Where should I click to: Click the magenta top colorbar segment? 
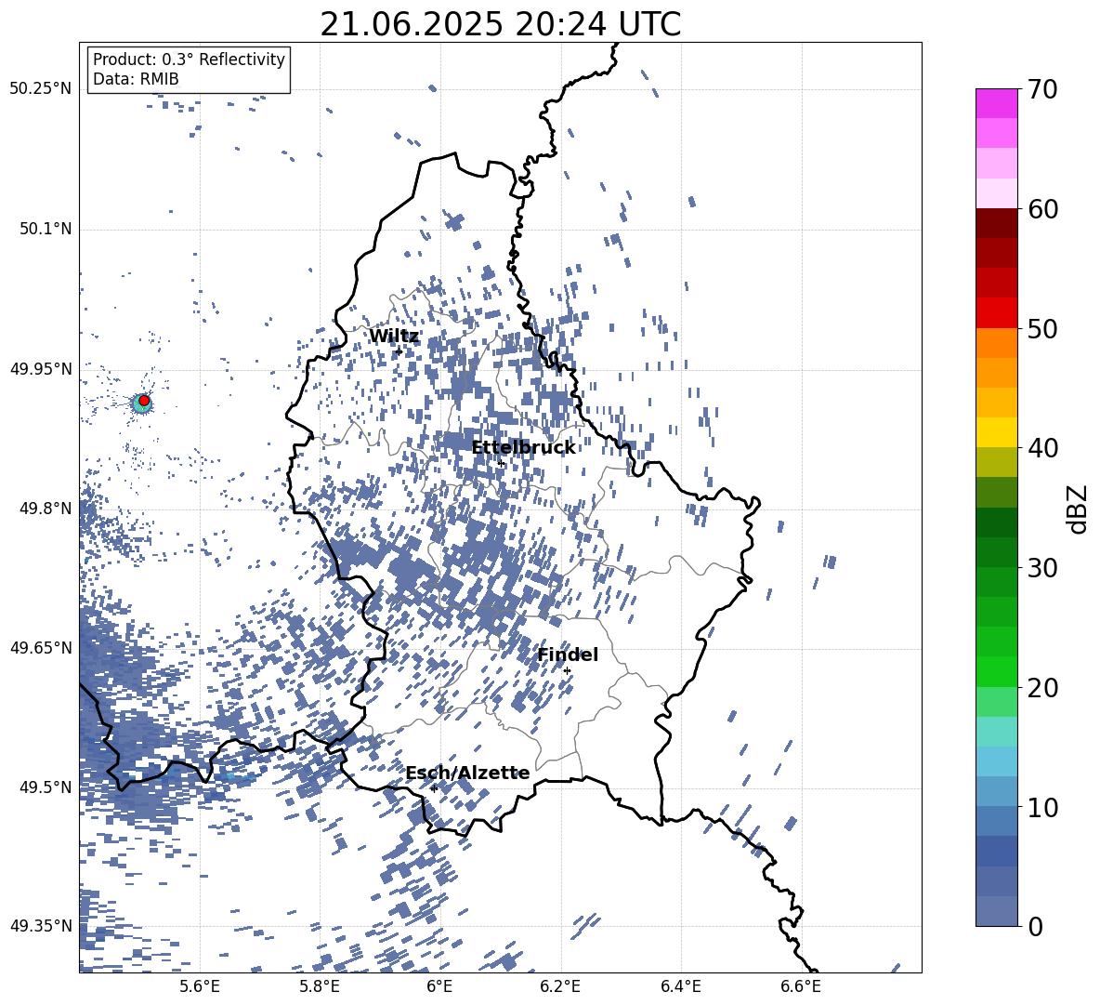[x=996, y=104]
